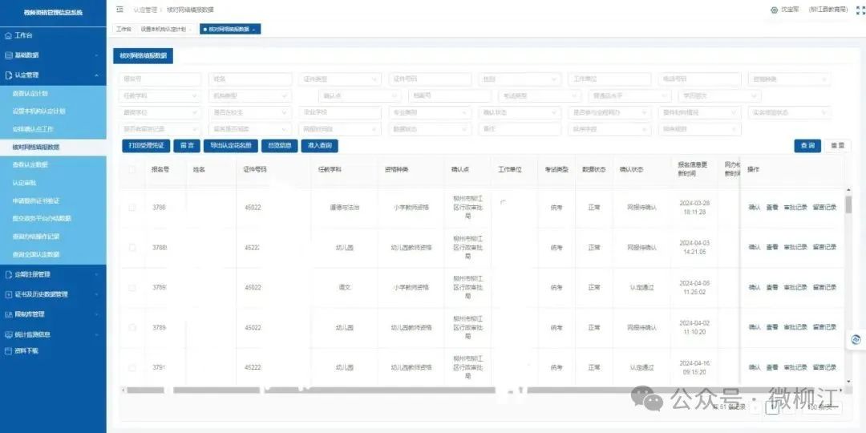Switch to the 工作台 page tab
This screenshot has height=433, width=866.
point(123,29)
